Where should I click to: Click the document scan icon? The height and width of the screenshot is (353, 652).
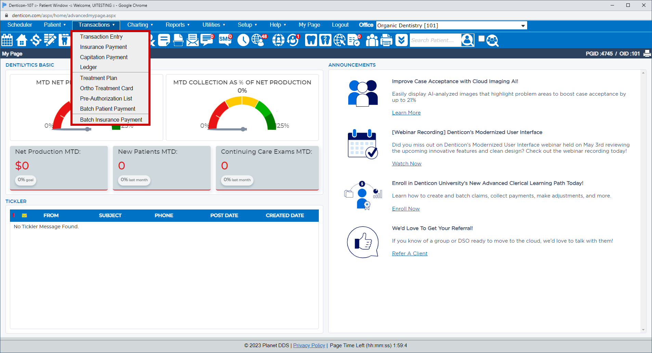point(178,40)
